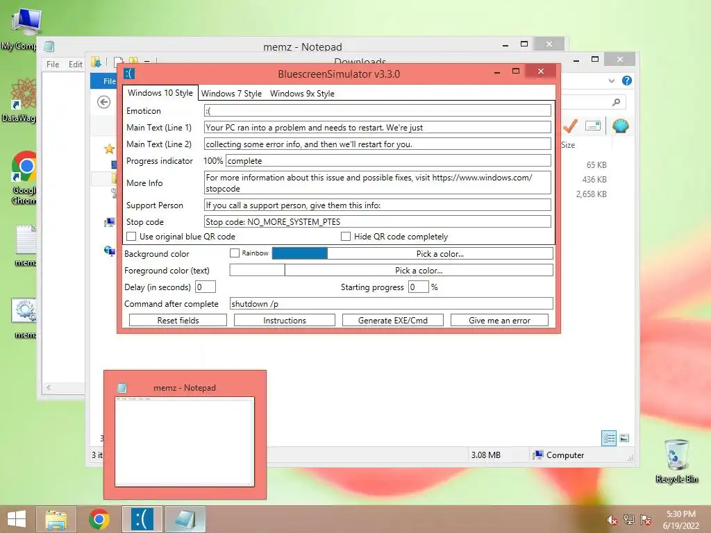Click the network tray icon
The width and height of the screenshot is (711, 533).
pos(629,520)
